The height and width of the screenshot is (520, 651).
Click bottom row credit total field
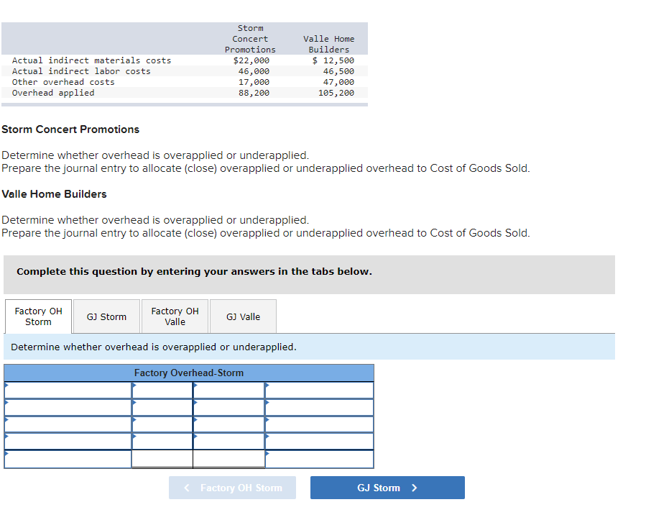pos(228,459)
